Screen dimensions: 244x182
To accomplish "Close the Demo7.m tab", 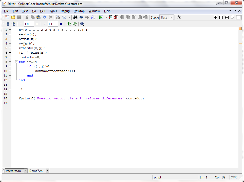I will [x=47, y=171].
